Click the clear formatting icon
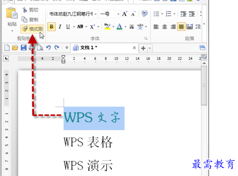 click(x=144, y=14)
